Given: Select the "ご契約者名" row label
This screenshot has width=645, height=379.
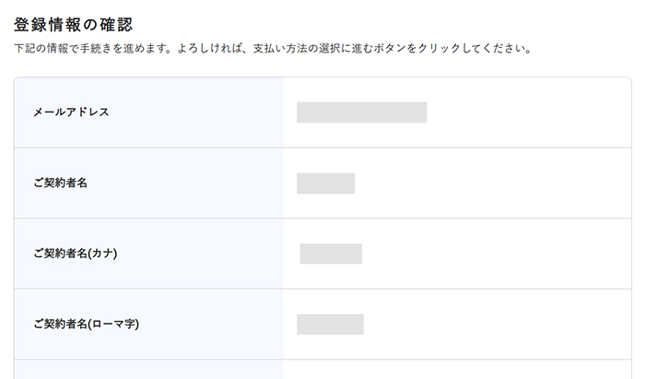Looking at the screenshot, I should pos(60,184).
